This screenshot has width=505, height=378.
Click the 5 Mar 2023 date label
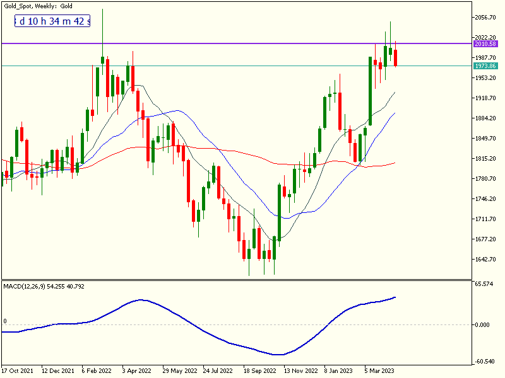pos(381,371)
